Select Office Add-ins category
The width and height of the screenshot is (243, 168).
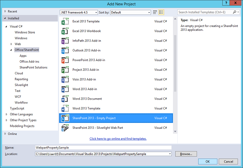tap(29, 62)
